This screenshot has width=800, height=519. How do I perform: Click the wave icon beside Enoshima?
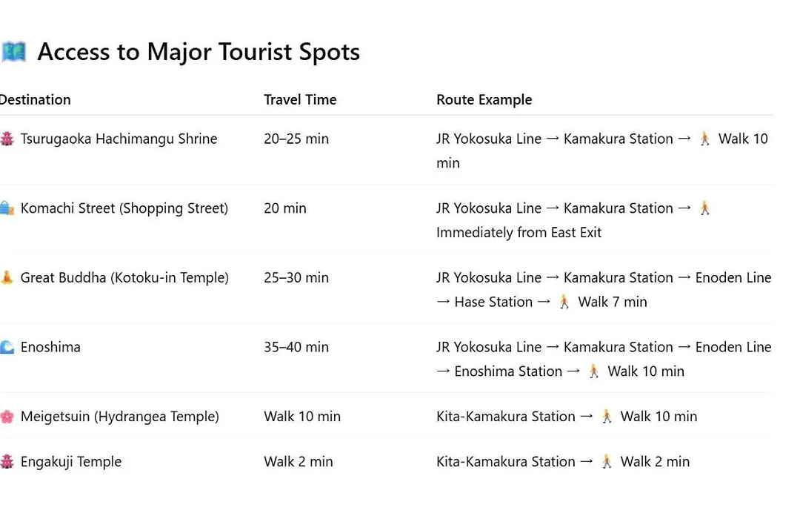(7, 347)
